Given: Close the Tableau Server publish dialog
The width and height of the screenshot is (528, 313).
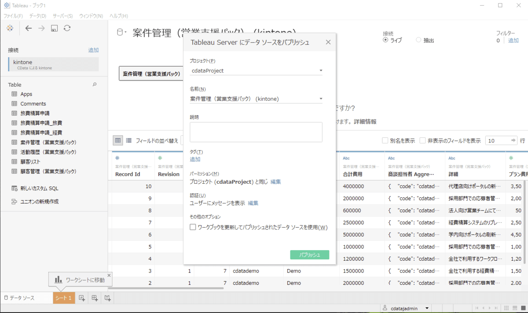Looking at the screenshot, I should pos(328,42).
